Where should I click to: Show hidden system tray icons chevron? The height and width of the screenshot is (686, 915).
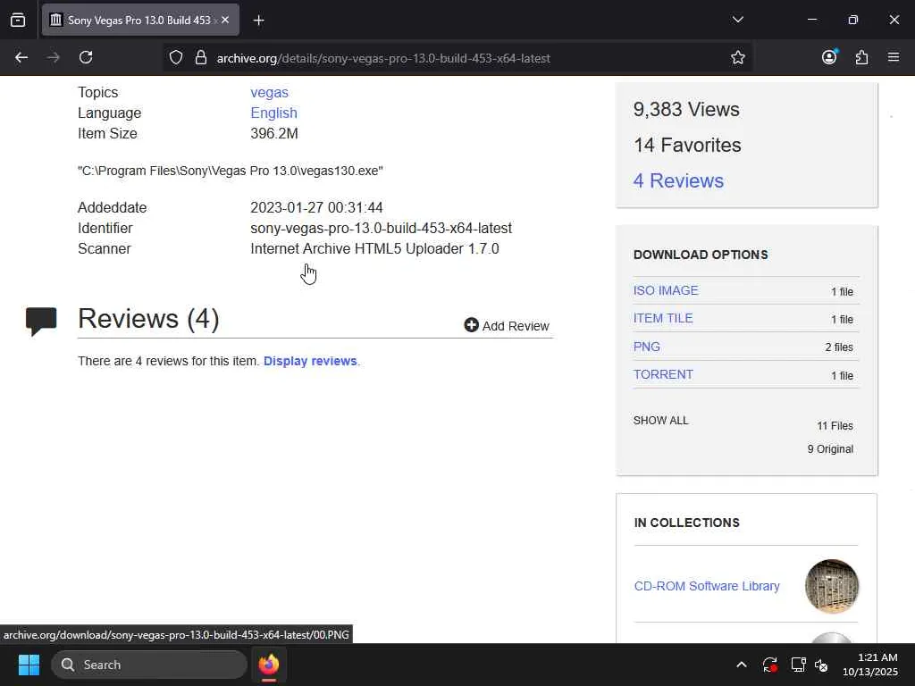(x=741, y=665)
